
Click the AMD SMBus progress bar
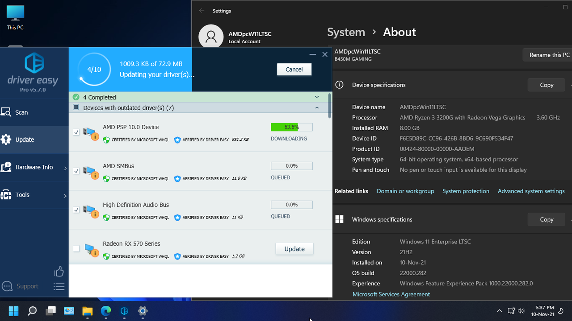[x=292, y=166]
